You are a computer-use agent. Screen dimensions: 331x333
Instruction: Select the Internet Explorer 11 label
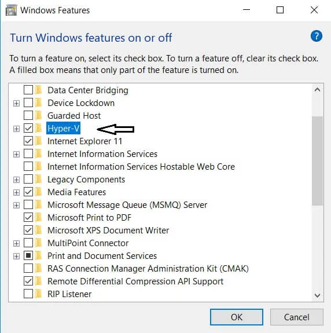tap(85, 141)
